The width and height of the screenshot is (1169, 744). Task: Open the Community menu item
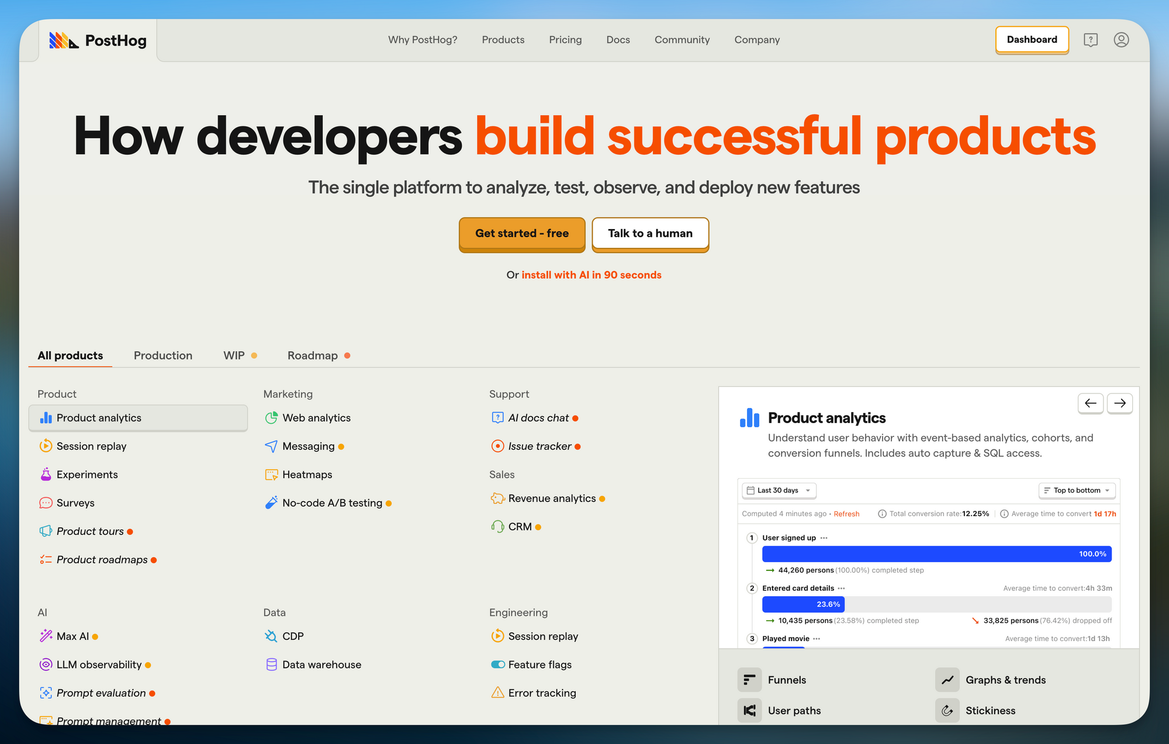tap(682, 40)
